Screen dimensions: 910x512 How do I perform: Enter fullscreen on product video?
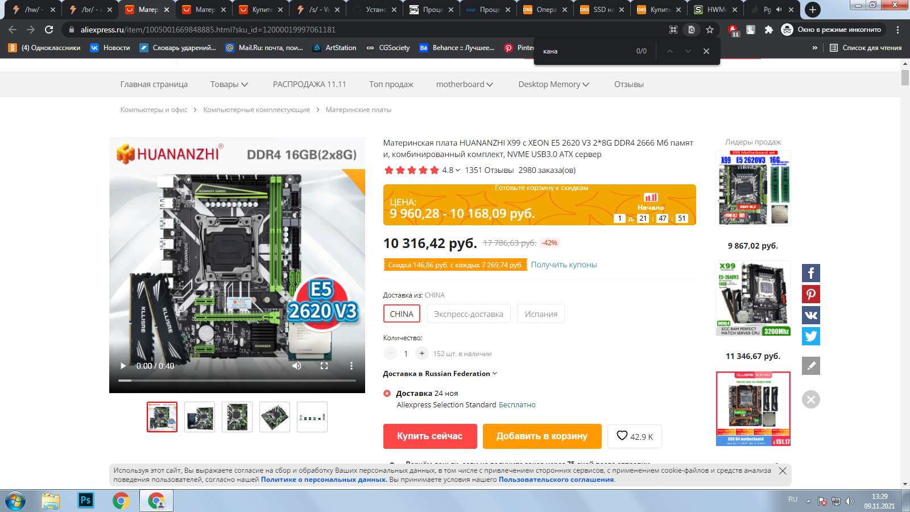pos(324,366)
